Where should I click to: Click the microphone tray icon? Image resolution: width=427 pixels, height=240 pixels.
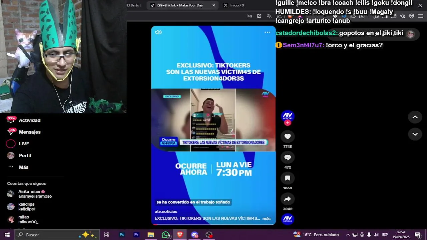click(369, 235)
